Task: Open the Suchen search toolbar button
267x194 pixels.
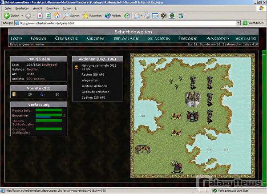Action: [71, 16]
